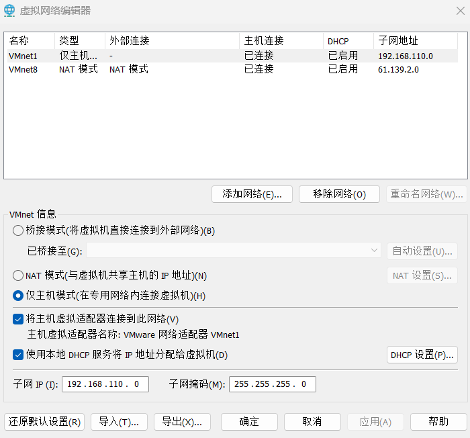Click the 主机连接 column header
This screenshot has height=438, width=470.
tap(281, 40)
